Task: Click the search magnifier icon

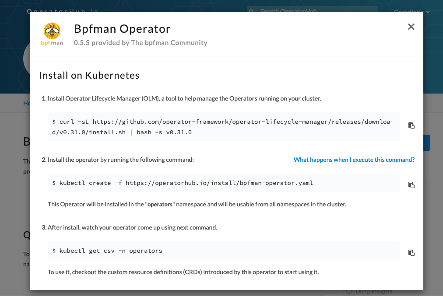Action: click(x=253, y=10)
